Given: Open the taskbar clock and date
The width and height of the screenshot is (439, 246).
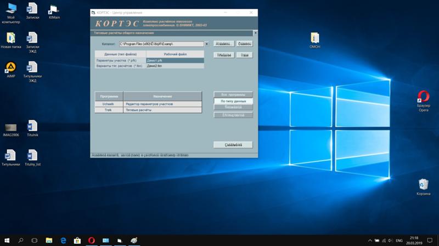Looking at the screenshot, I should click(x=414, y=241).
